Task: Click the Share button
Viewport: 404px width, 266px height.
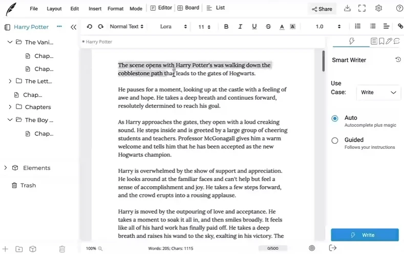Action: click(322, 9)
